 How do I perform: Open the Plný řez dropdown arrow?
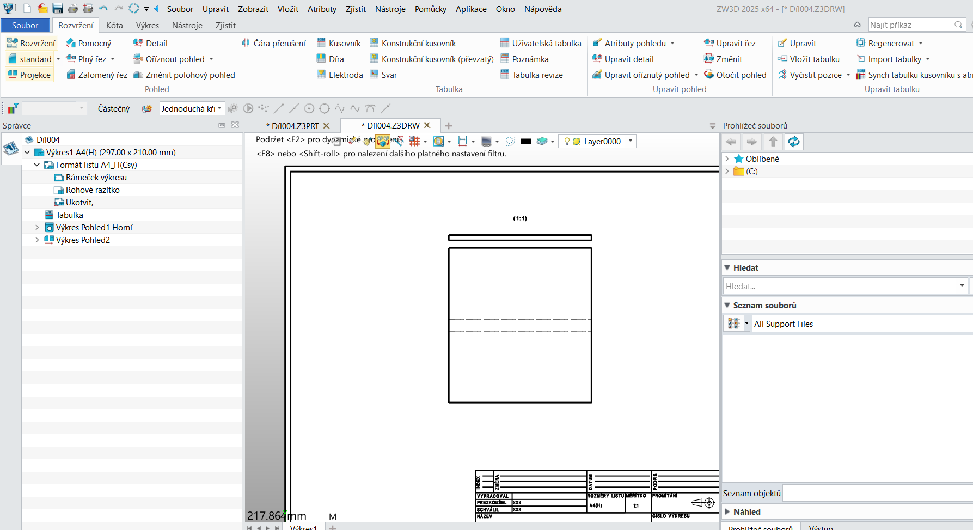113,59
